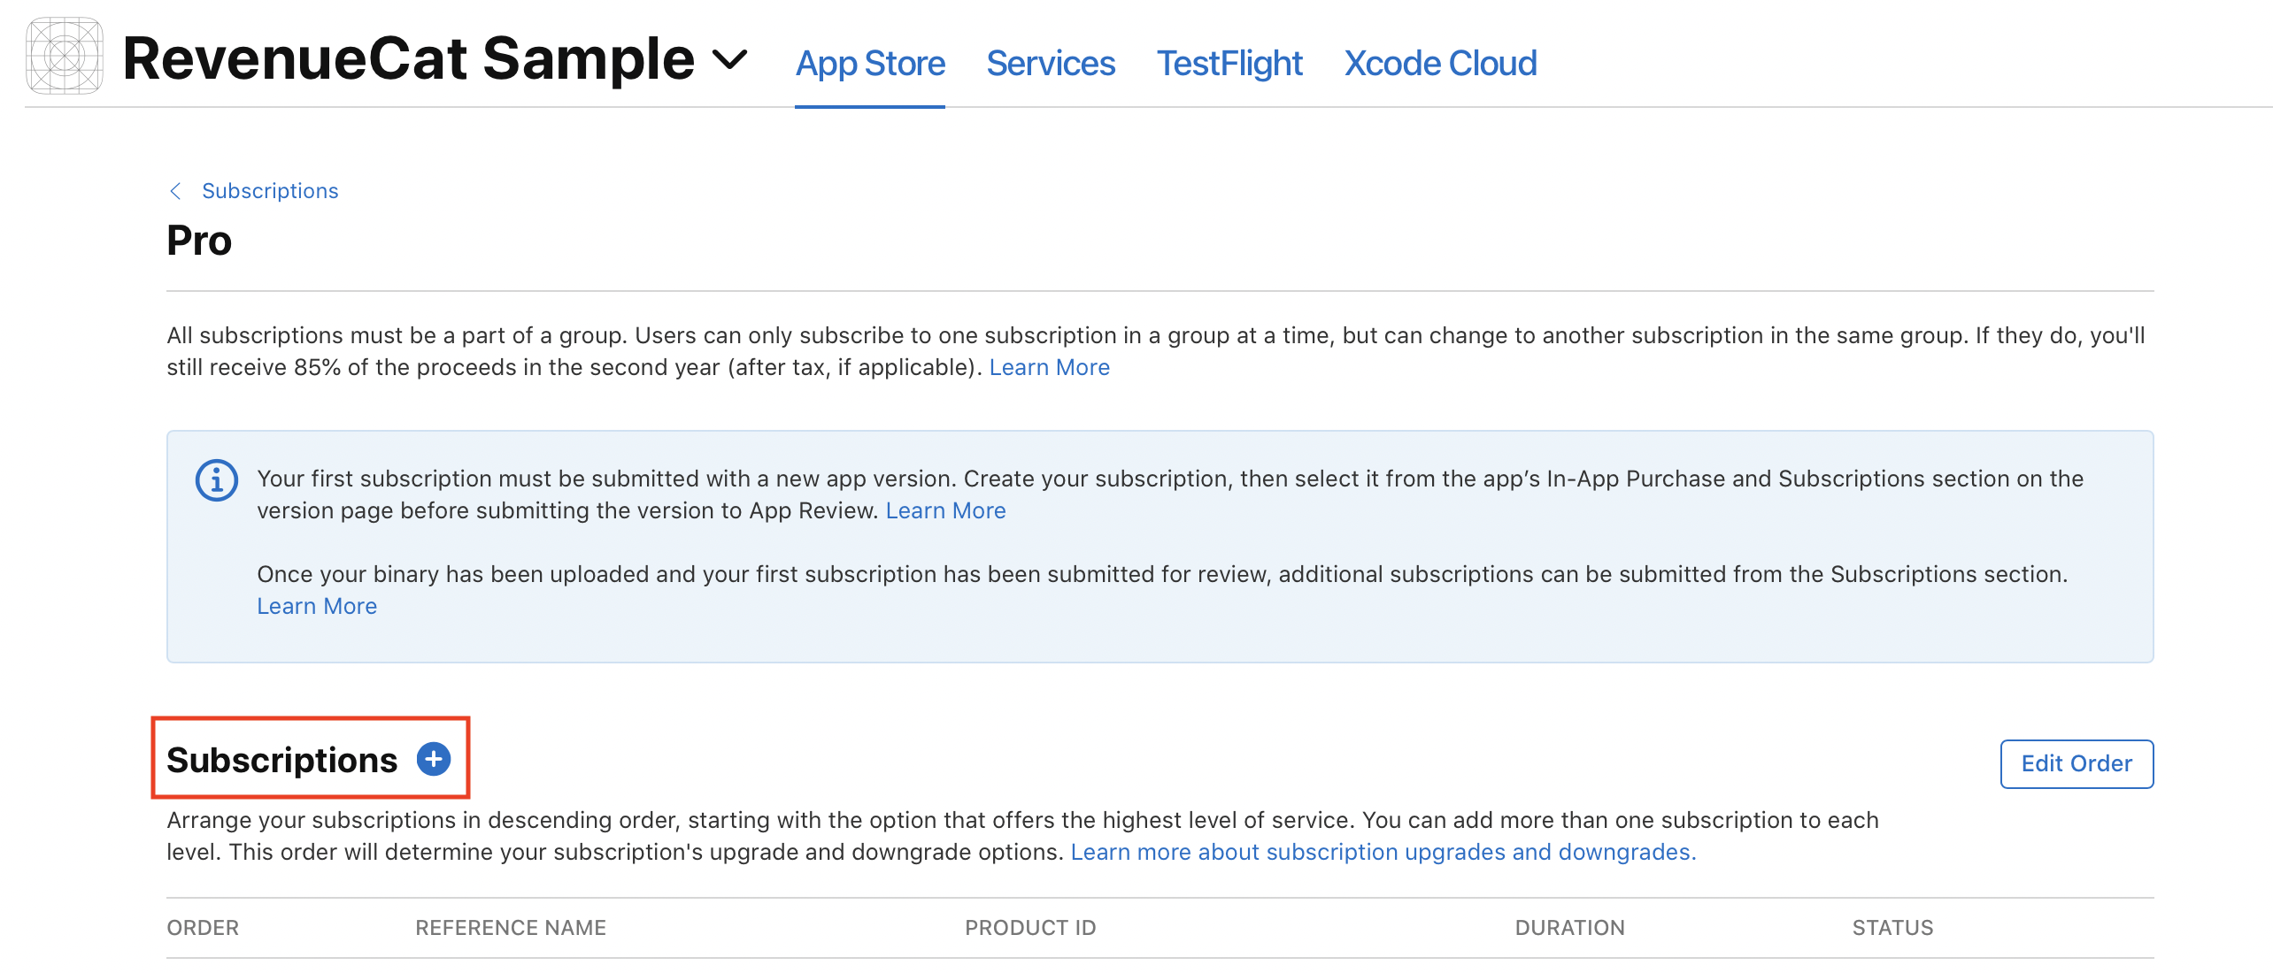
Task: Click the Edit Order button
Action: tap(2077, 763)
